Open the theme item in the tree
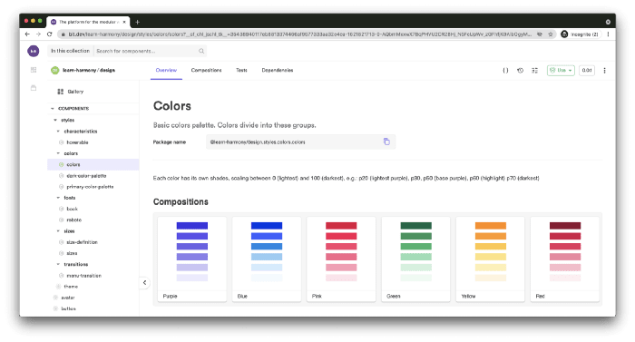 pyautogui.click(x=71, y=287)
